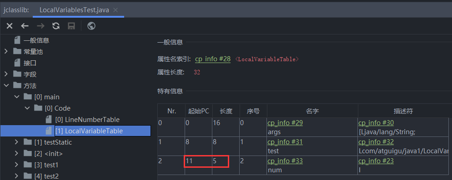Screen dimensions: 452x180
Task: Select the [2] <init> tree node
Action: pyautogui.click(x=48, y=154)
